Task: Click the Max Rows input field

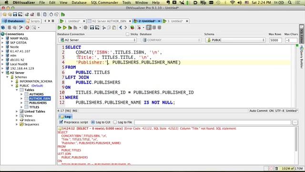Action: pyautogui.click(x=275, y=40)
